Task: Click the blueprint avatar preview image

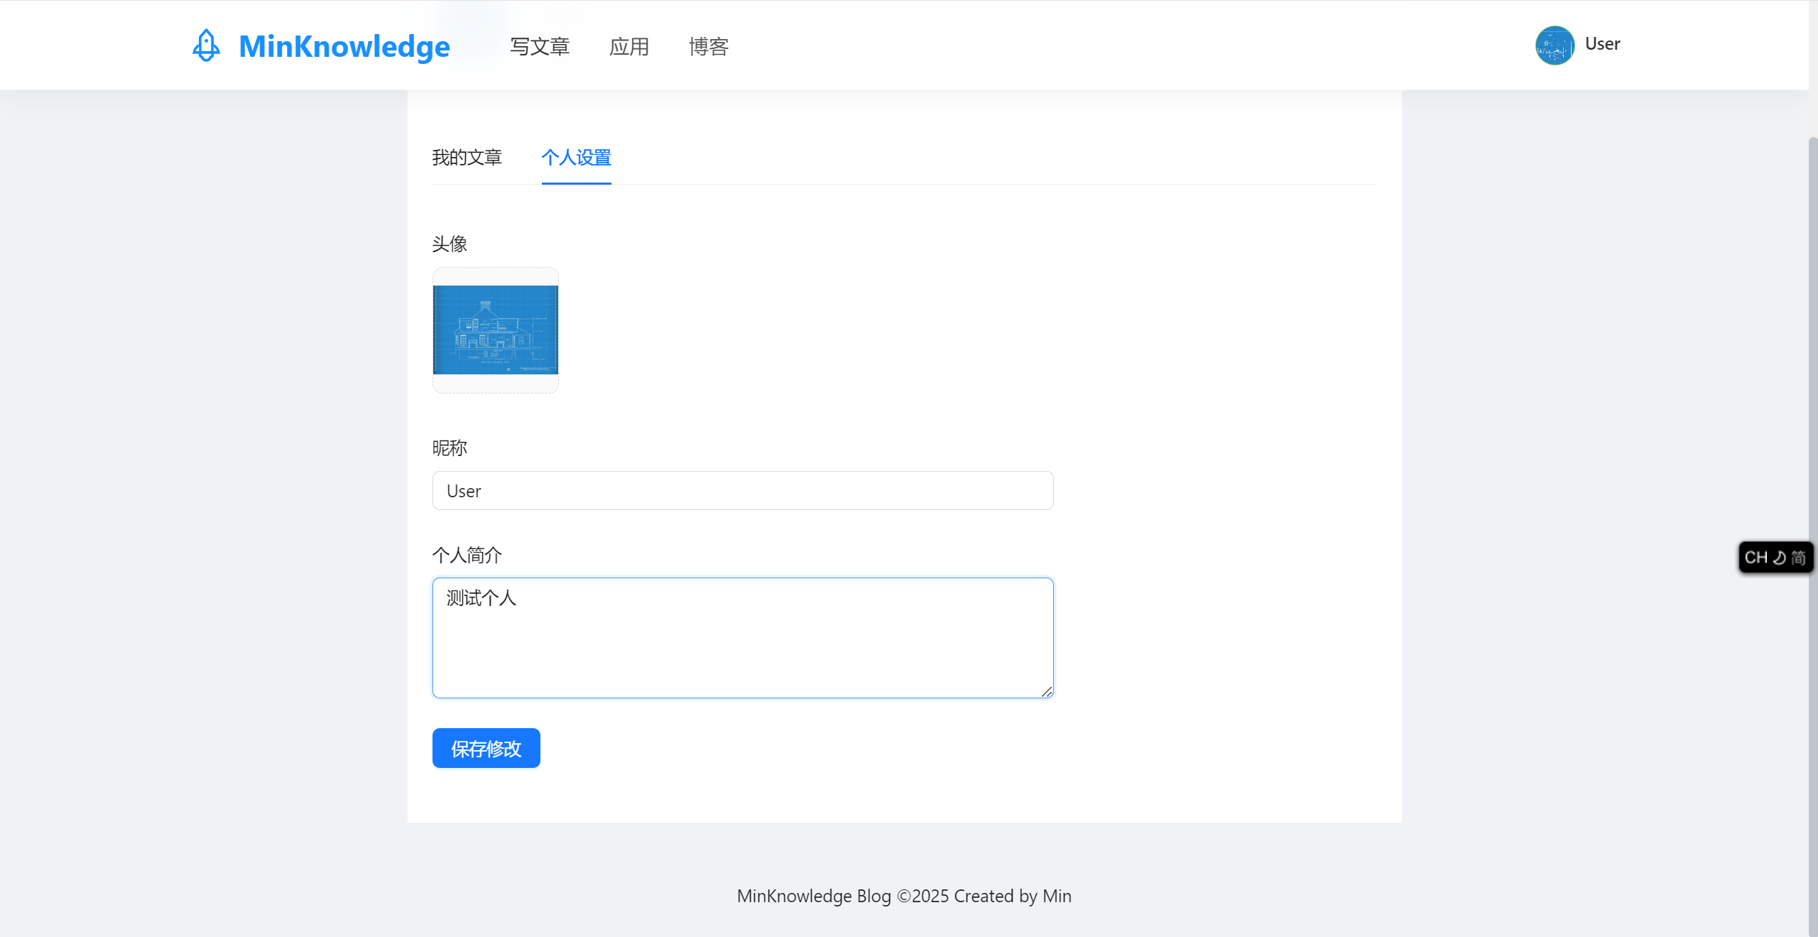Action: tap(495, 329)
